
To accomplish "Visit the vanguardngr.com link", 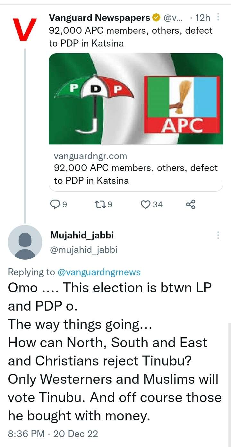I will 90,156.
